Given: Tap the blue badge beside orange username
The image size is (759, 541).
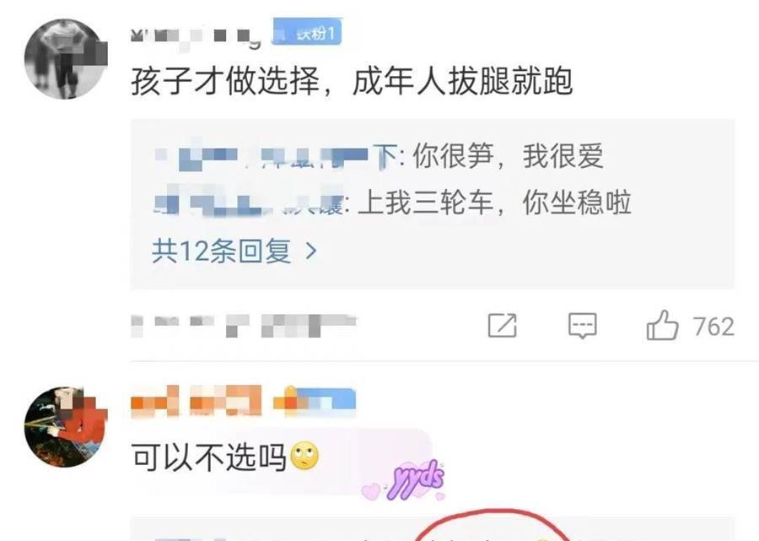Looking at the screenshot, I should click(315, 401).
